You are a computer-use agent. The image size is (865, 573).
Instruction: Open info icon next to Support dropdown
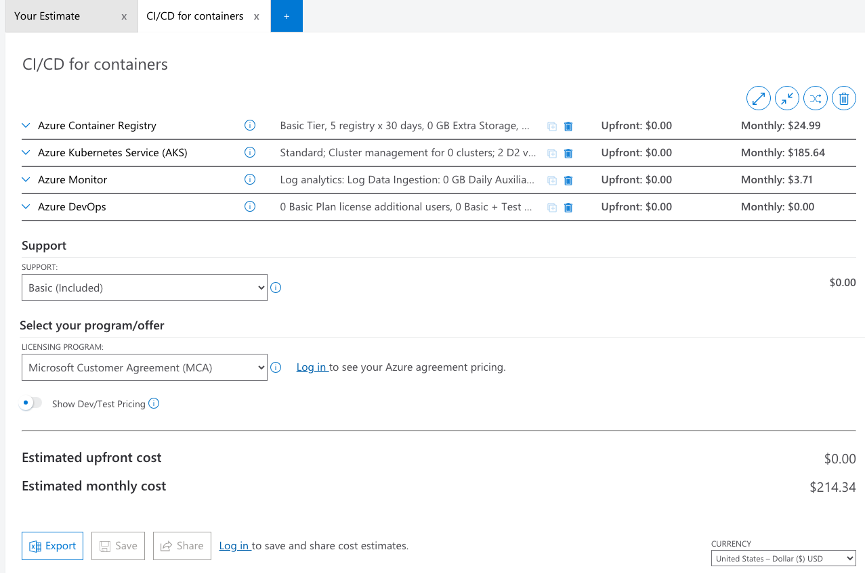pos(276,288)
